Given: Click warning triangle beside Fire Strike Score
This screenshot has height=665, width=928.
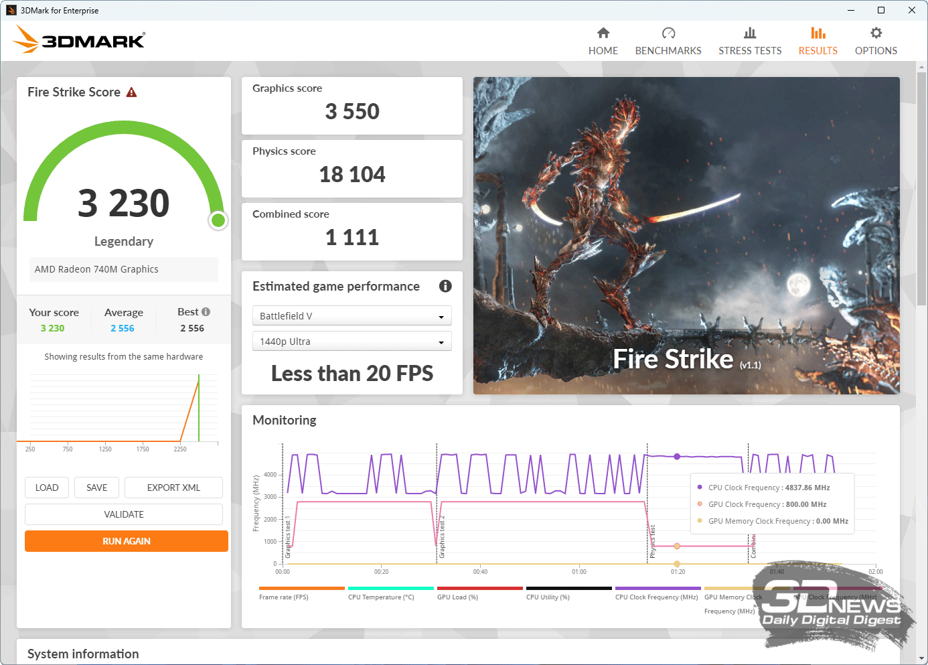Looking at the screenshot, I should click(x=132, y=92).
